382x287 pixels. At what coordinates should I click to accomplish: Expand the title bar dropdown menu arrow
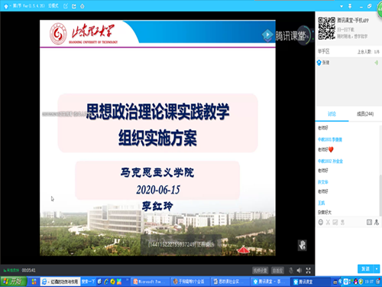342,6
